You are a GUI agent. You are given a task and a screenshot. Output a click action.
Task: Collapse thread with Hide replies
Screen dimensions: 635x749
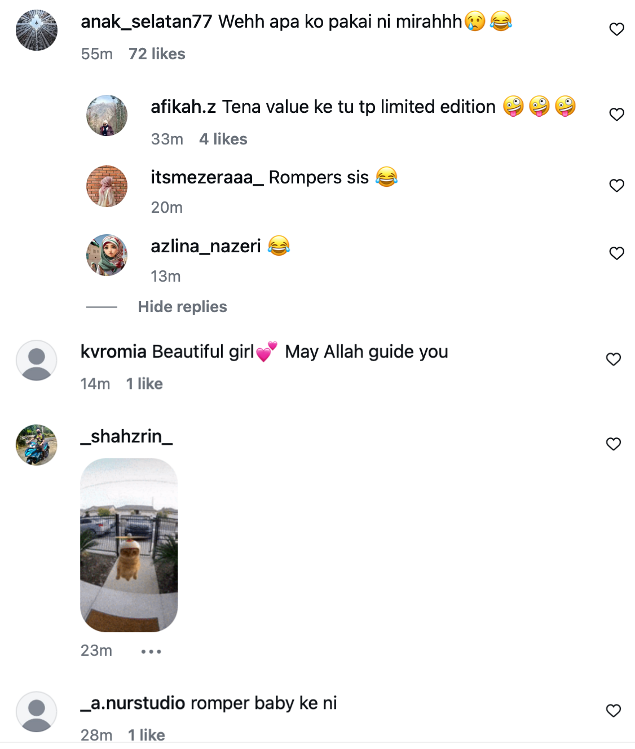pyautogui.click(x=182, y=307)
